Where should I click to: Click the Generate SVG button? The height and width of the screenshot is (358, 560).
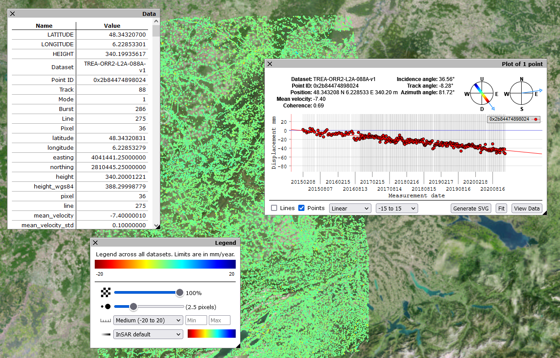[x=471, y=208]
